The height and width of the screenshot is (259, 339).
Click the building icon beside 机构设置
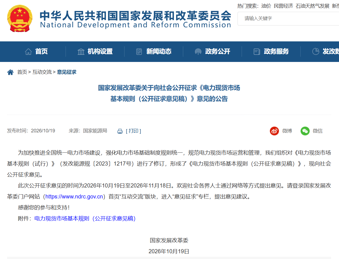(81, 52)
